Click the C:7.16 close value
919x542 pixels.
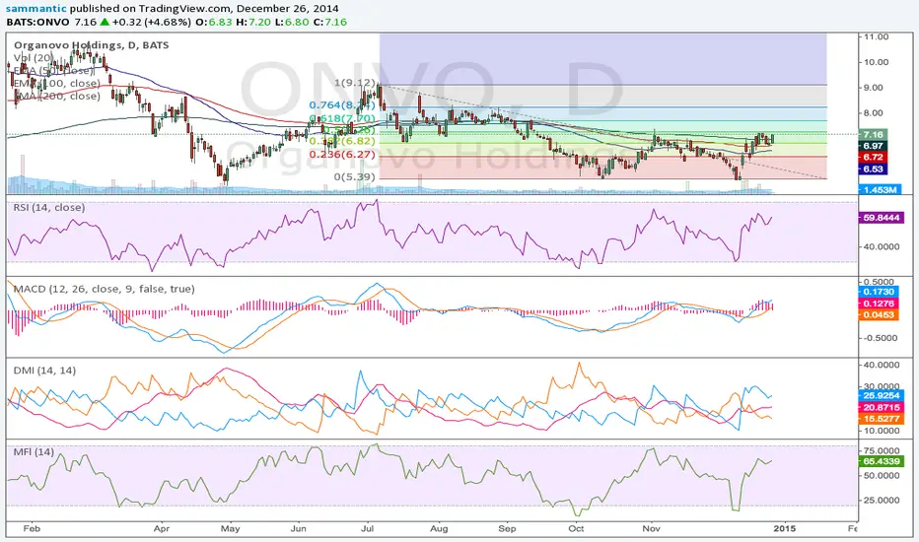[328, 23]
